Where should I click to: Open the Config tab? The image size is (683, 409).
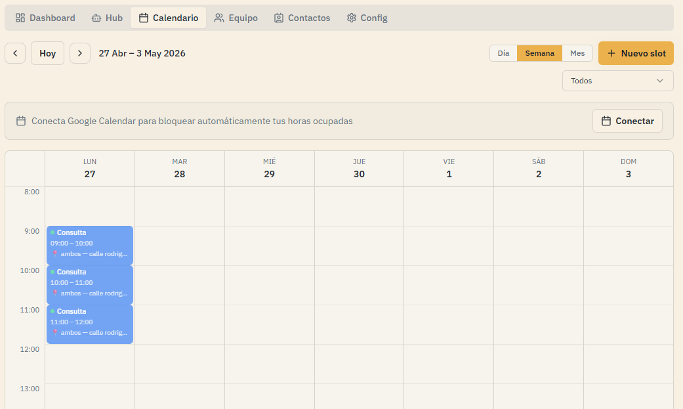[367, 18]
